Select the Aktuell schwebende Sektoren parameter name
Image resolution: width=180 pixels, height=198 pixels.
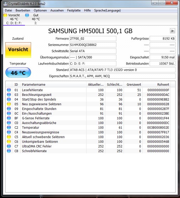[x=43, y=137]
